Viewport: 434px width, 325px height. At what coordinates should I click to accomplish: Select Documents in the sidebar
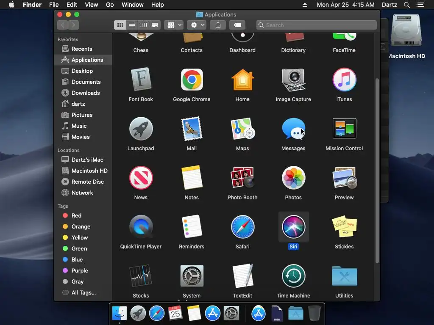[x=83, y=82]
